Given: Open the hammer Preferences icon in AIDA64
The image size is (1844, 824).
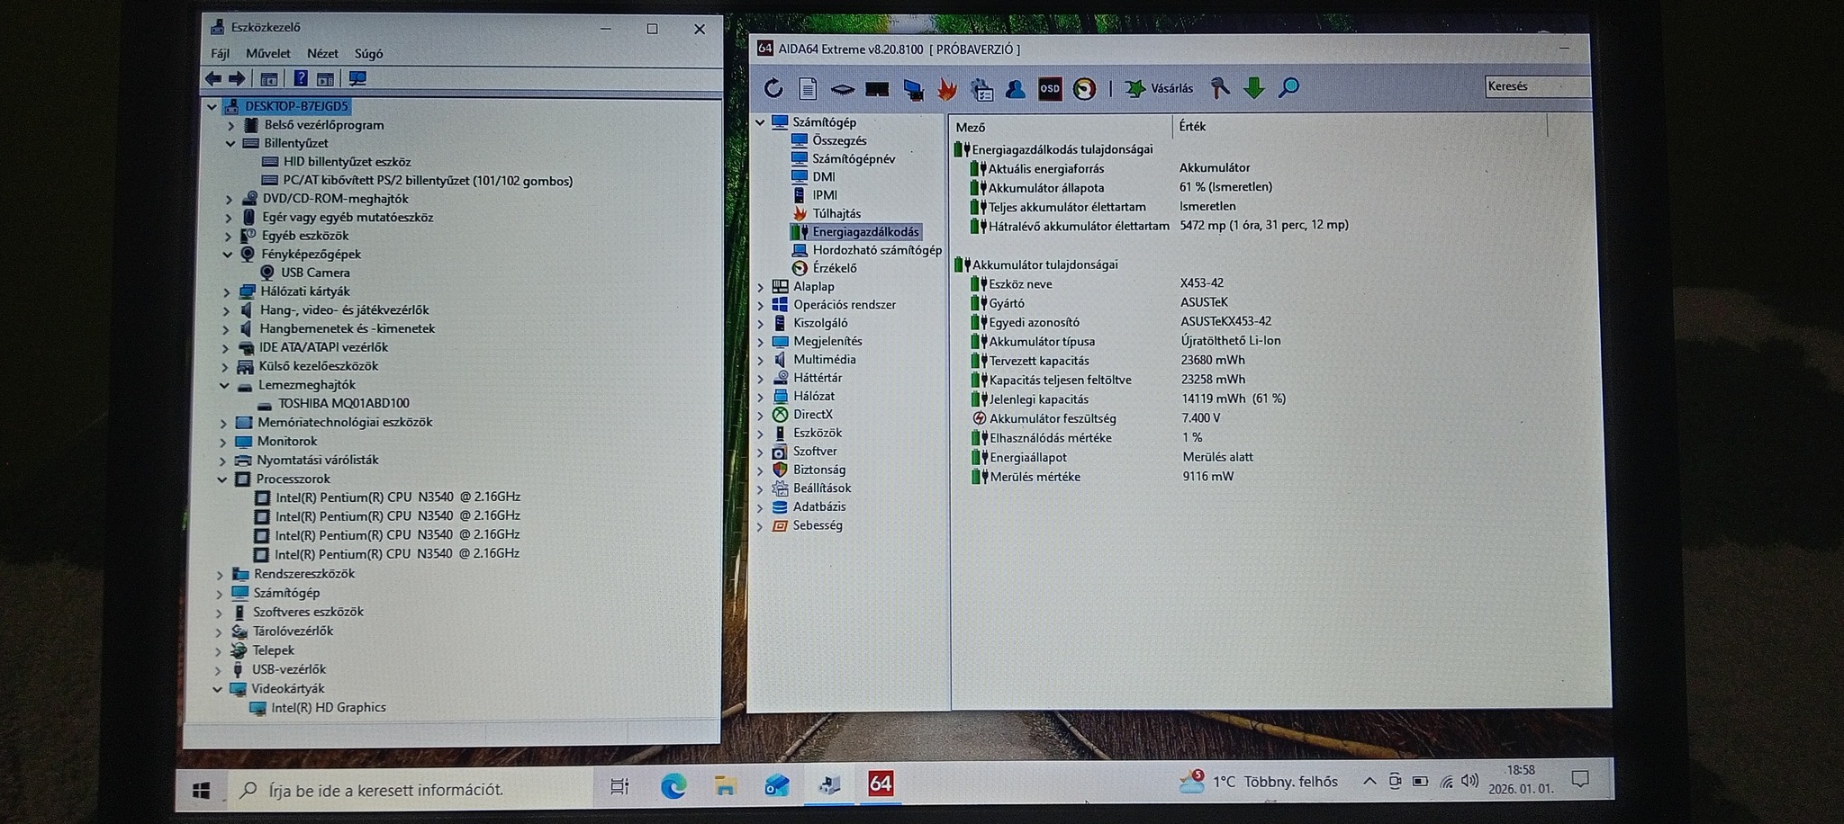Looking at the screenshot, I should pos(1219,87).
